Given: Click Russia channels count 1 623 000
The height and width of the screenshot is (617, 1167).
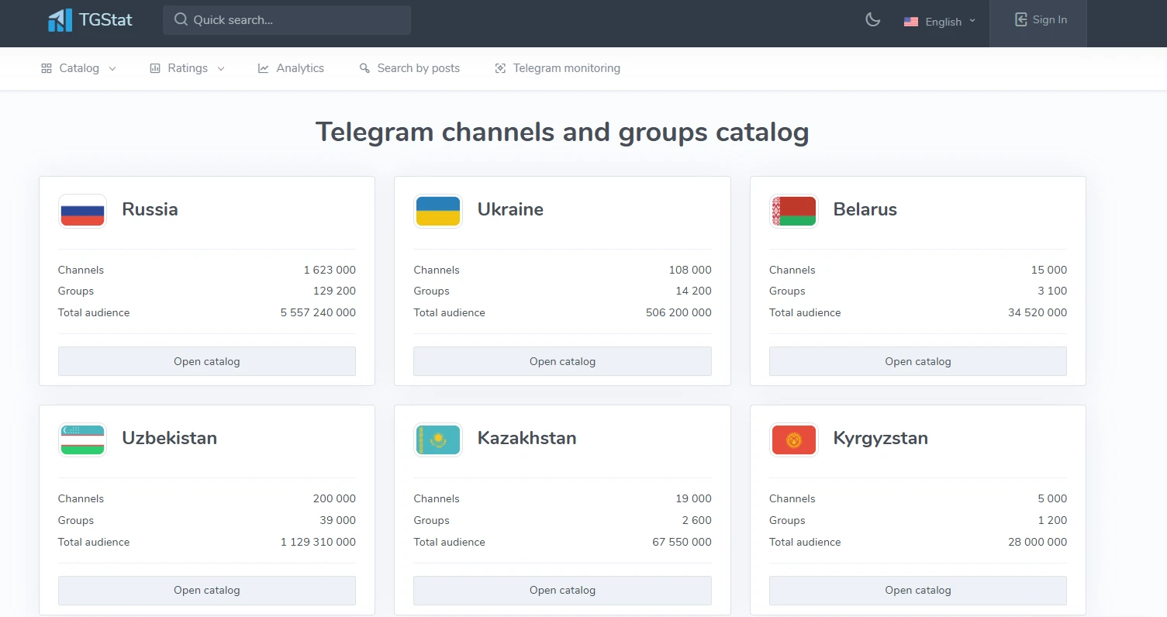Looking at the screenshot, I should click(x=330, y=270).
